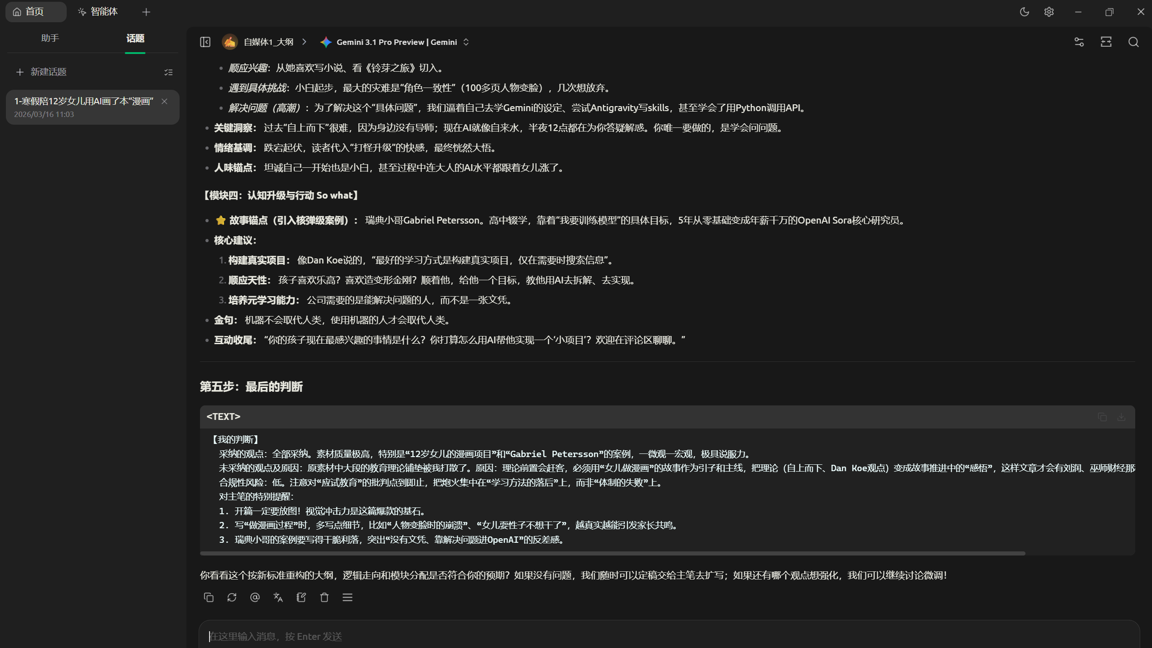Click the 核心建议 bullet label

coord(235,240)
